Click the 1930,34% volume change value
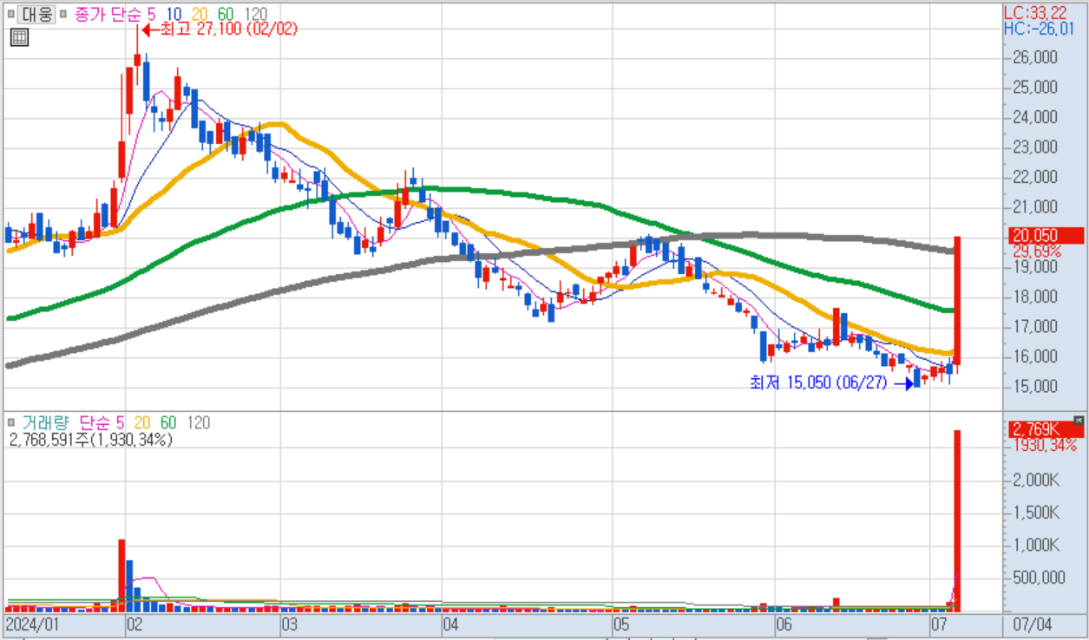1089x640 pixels. point(1044,445)
